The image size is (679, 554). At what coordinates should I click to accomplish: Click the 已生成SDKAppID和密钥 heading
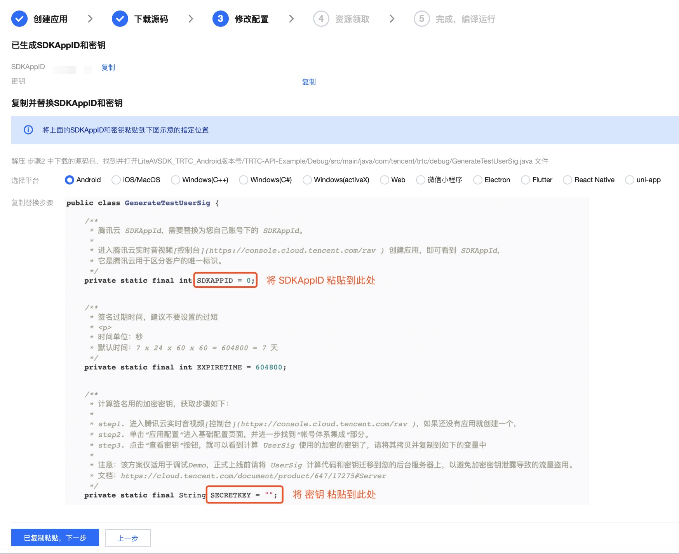[59, 45]
